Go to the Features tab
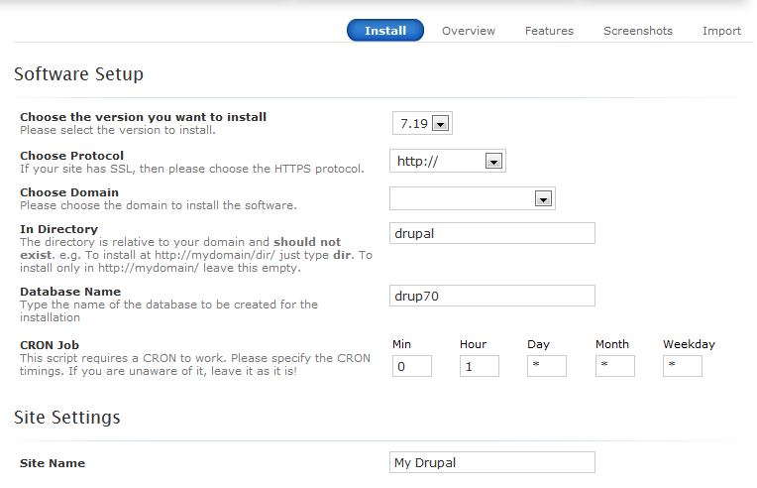Screen dimensions: 757x488 coord(549,31)
